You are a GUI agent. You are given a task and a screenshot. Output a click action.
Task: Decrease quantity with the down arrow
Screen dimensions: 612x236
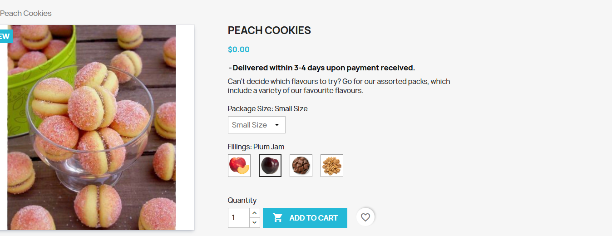click(x=255, y=222)
